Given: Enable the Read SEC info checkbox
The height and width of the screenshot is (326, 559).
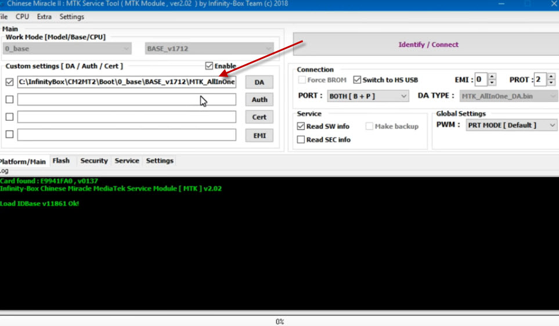Looking at the screenshot, I should click(301, 139).
